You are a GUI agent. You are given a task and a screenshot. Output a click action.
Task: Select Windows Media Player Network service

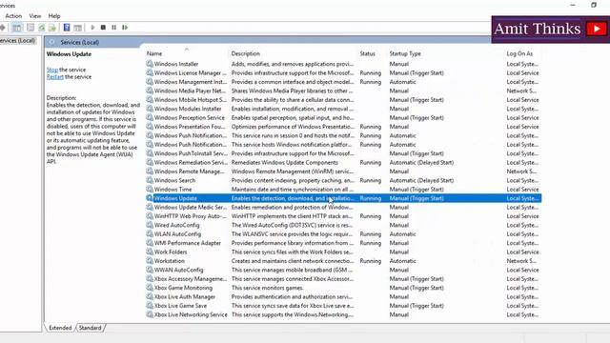tap(343, 91)
